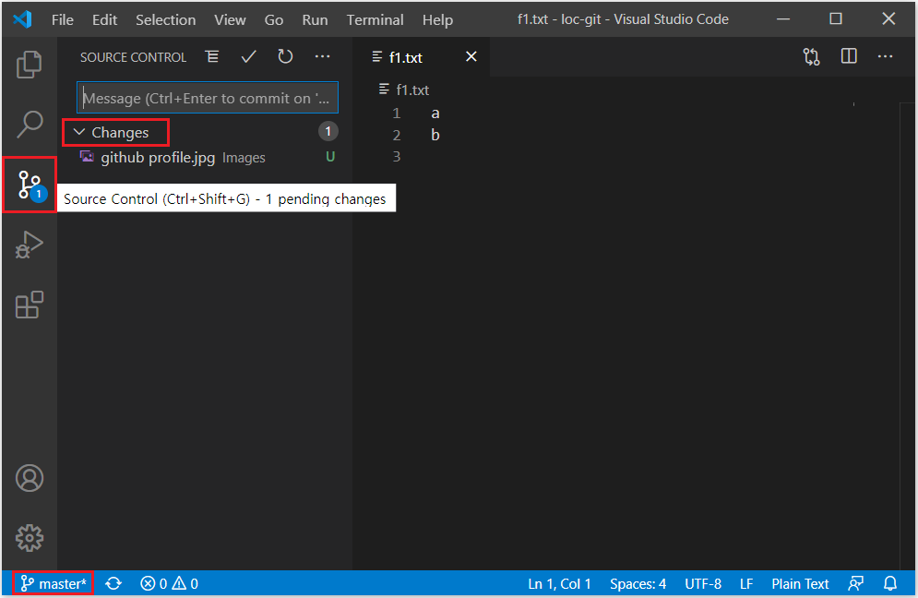Open notifications bell in status bar

coord(890,583)
